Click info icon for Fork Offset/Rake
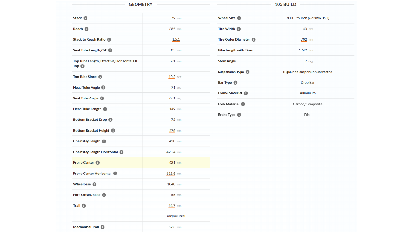This screenshot has height=232, width=413. point(104,195)
